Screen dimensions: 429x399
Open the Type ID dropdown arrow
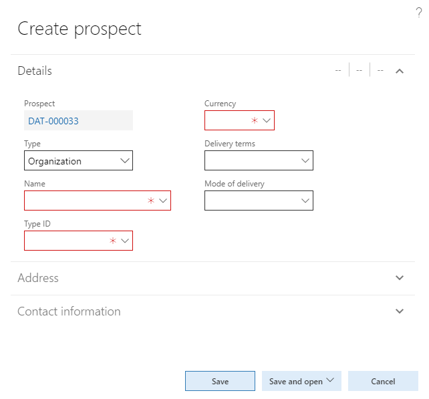click(x=125, y=241)
